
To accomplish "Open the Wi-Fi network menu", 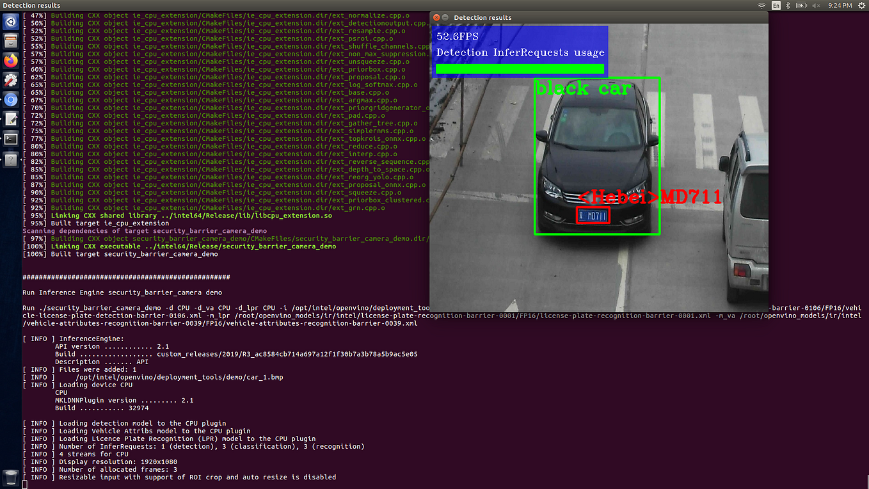I will click(761, 5).
